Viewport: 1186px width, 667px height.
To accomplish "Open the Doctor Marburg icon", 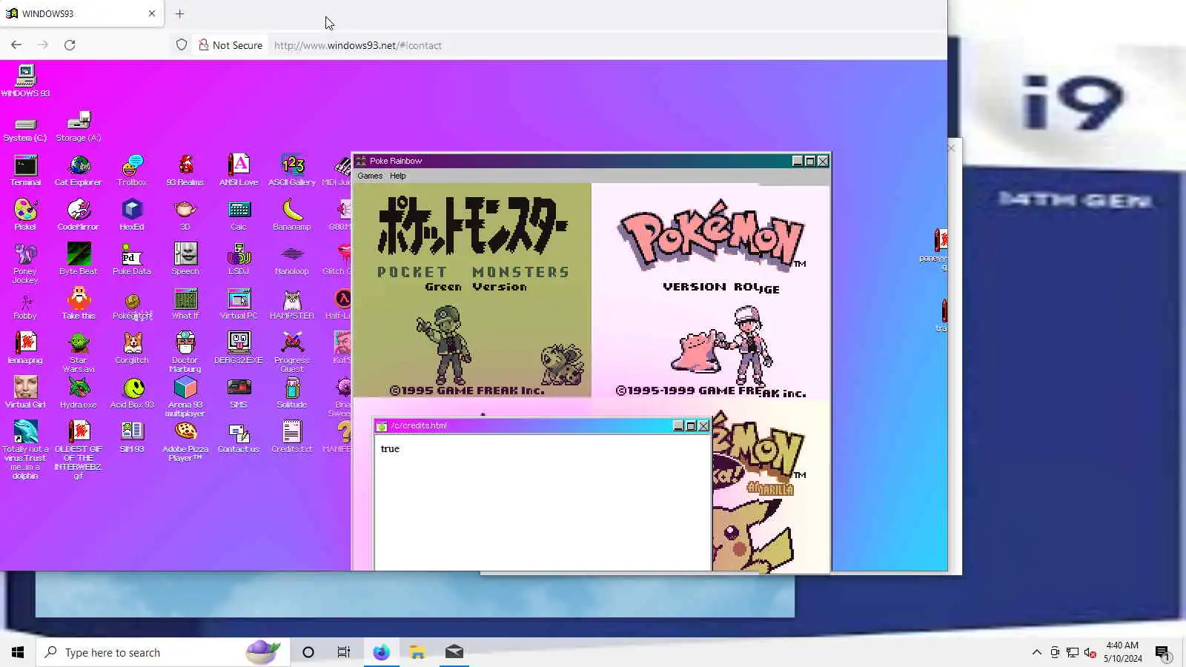I will pyautogui.click(x=185, y=352).
